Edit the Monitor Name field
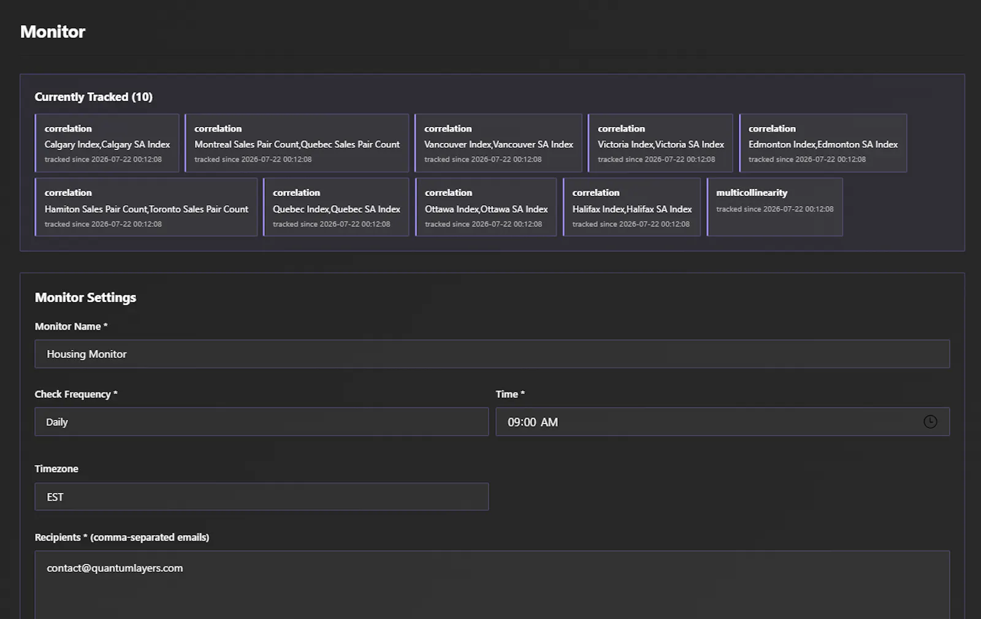Screen dimensions: 981x619 492,354
